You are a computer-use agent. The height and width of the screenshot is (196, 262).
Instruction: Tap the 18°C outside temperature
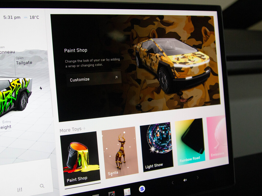click(34, 17)
